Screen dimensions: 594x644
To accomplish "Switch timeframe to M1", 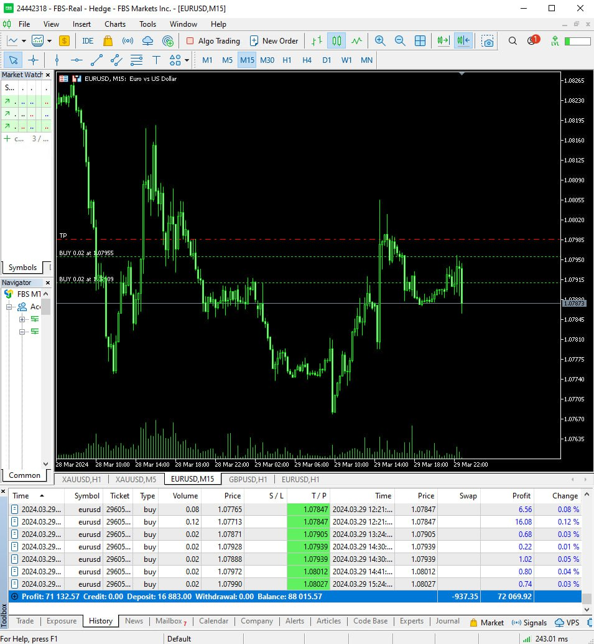I will [x=207, y=60].
